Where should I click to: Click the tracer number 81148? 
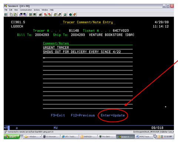point(74,31)
